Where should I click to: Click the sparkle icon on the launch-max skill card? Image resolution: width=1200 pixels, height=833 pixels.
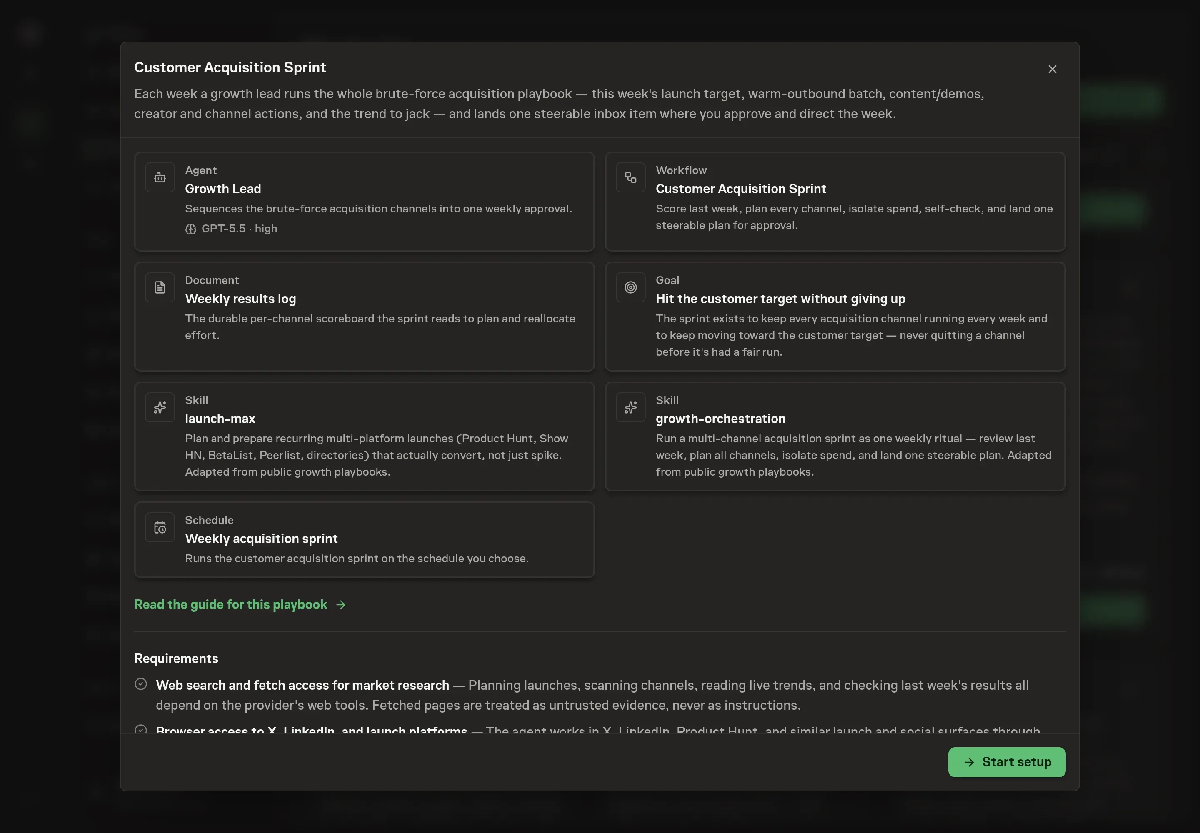(x=160, y=408)
